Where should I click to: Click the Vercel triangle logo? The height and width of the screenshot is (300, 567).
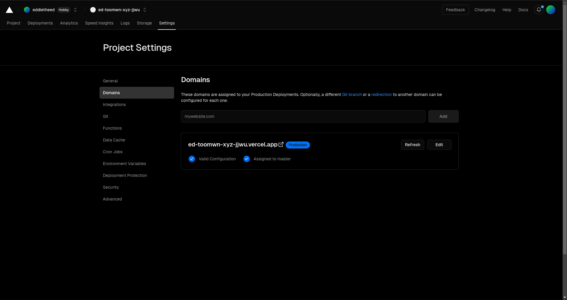[9, 10]
